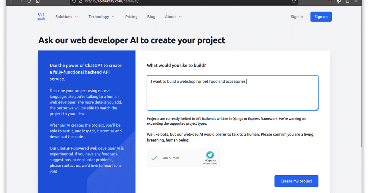
Task: Click the Sign up button
Action: pyautogui.click(x=321, y=17)
